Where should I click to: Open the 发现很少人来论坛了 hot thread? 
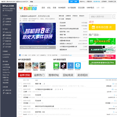click(66, 44)
